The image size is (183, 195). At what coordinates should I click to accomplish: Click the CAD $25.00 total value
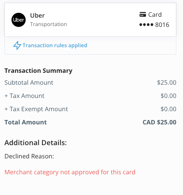click(x=160, y=122)
